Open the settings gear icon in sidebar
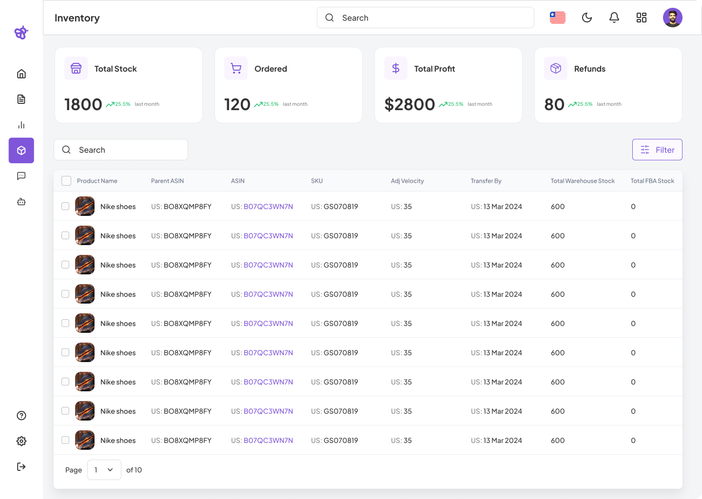Screen dimensions: 702x499 click(x=21, y=441)
